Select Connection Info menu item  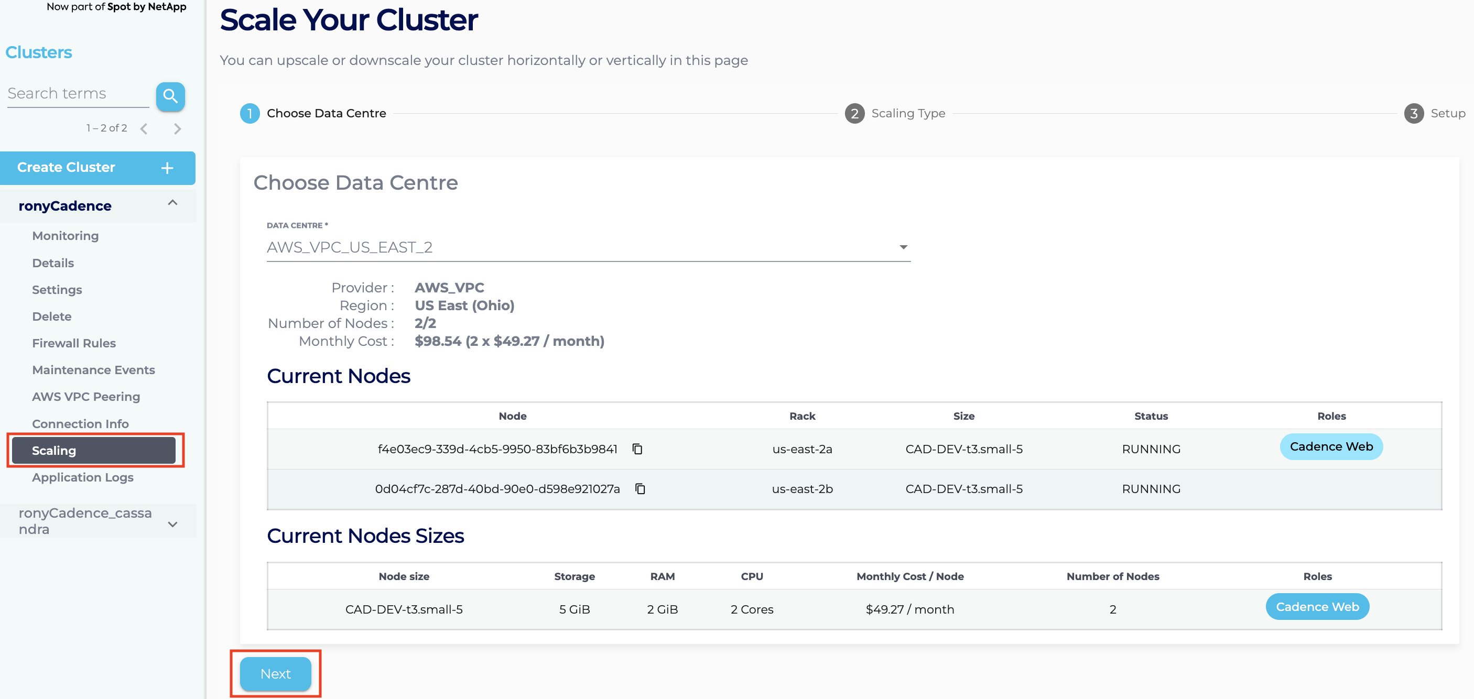pos(80,424)
